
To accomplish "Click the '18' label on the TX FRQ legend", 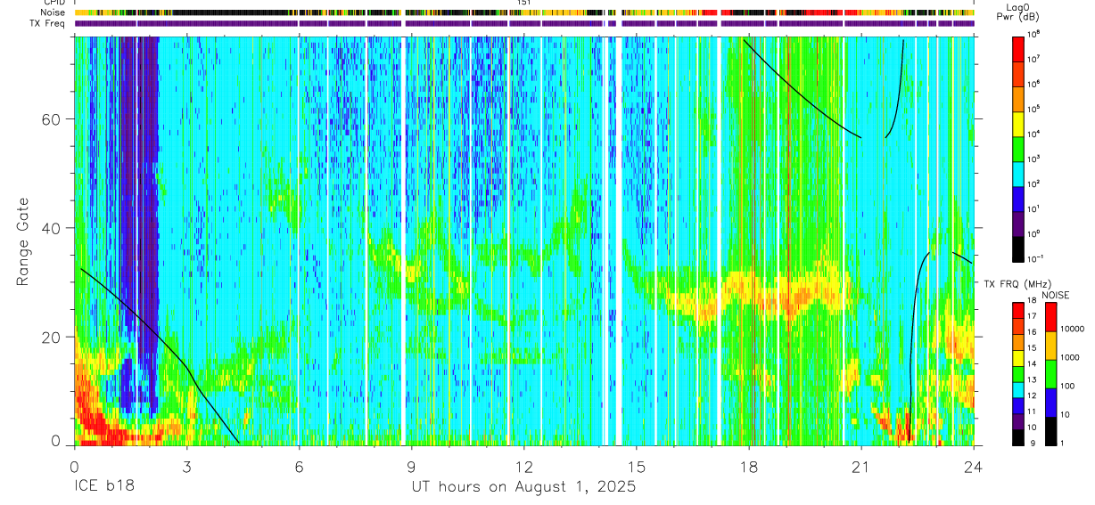I will tap(1032, 302).
